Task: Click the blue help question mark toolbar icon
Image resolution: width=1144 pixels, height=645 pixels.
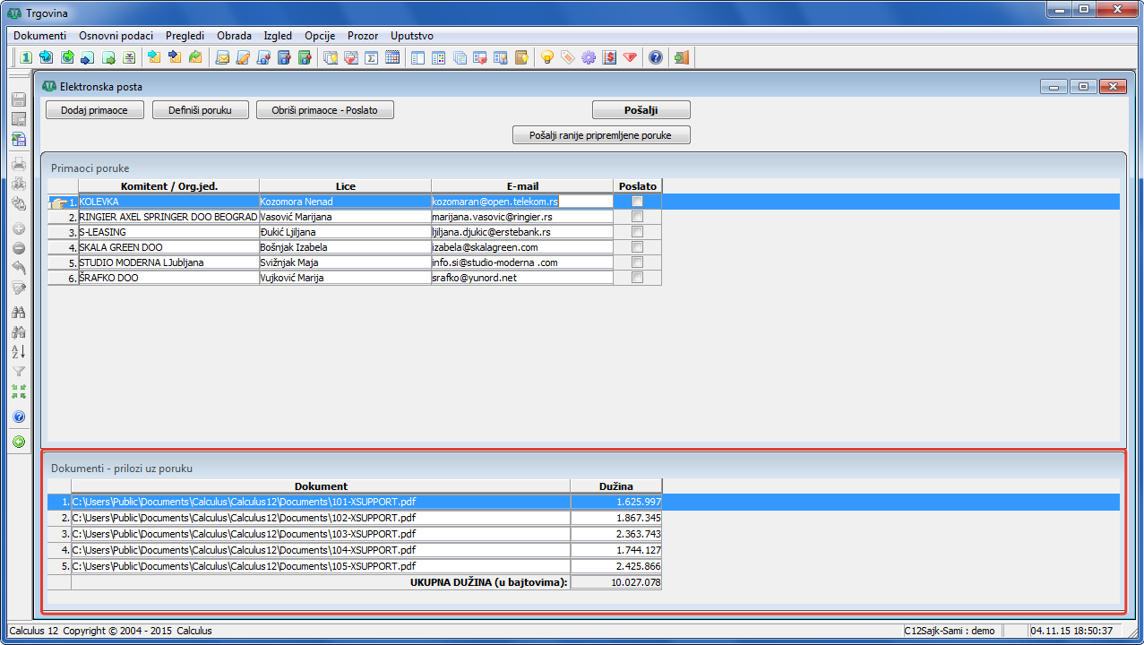Action: pos(656,58)
